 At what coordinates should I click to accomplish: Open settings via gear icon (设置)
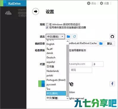click(x=101, y=3)
